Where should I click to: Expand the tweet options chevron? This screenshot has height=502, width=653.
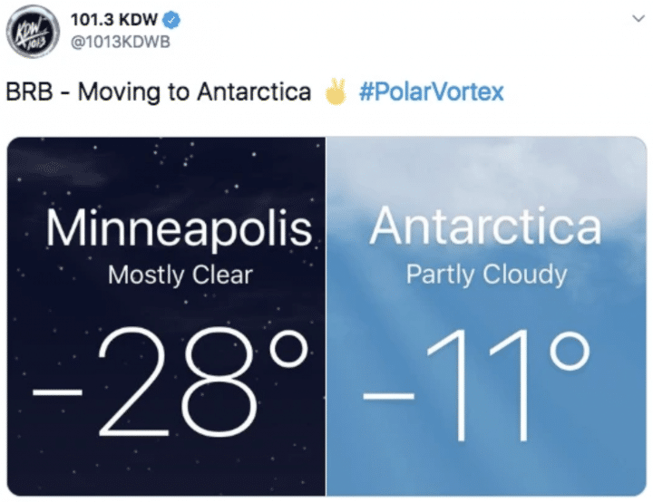coord(633,19)
